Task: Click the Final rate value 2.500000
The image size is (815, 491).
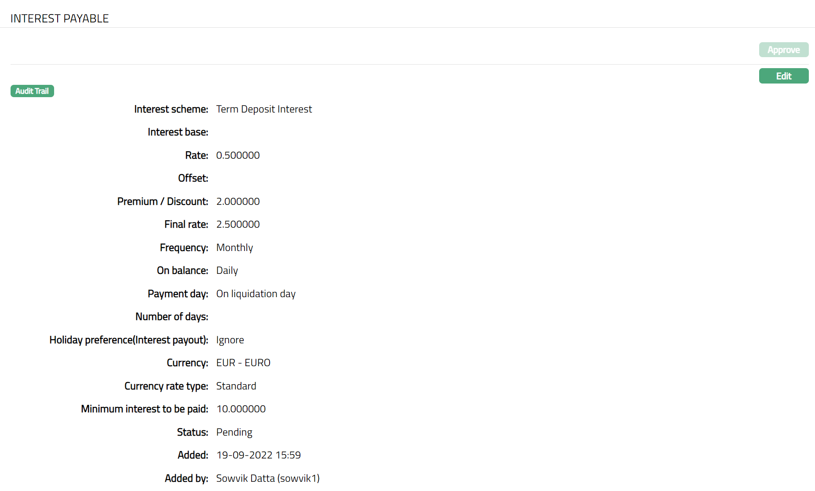Action: 238,224
